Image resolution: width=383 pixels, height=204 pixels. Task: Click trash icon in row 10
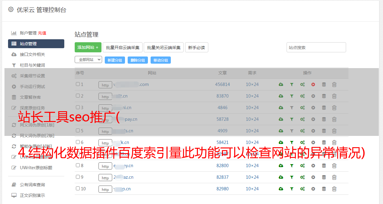pyautogui.click(x=334, y=189)
